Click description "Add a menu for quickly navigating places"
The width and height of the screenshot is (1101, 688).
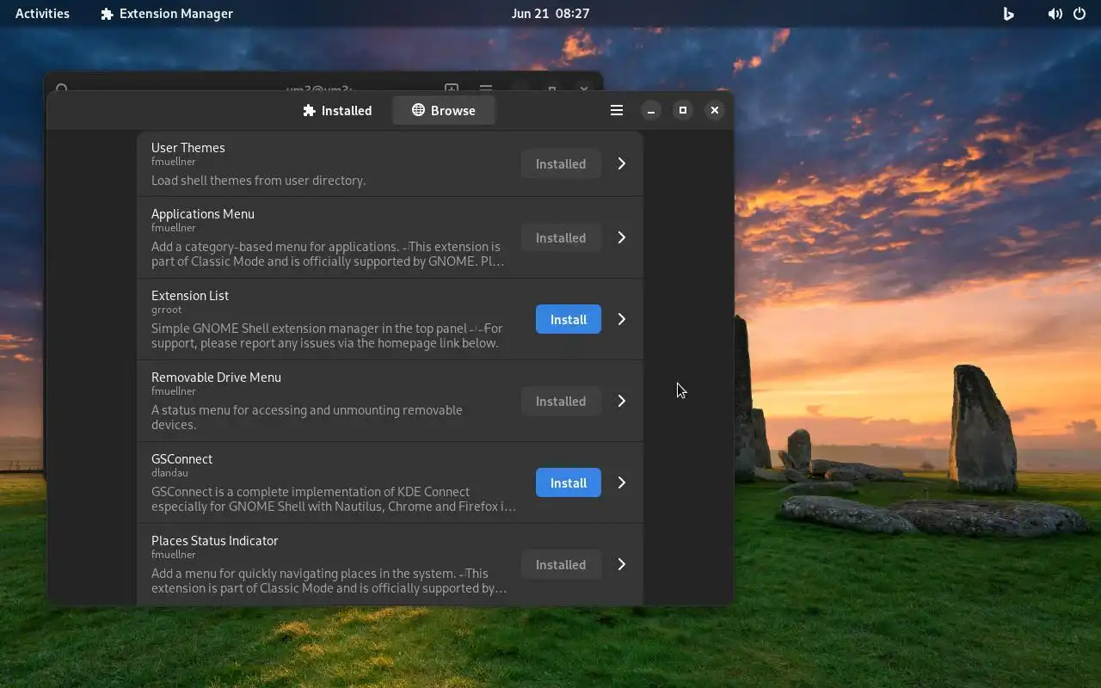329,580
